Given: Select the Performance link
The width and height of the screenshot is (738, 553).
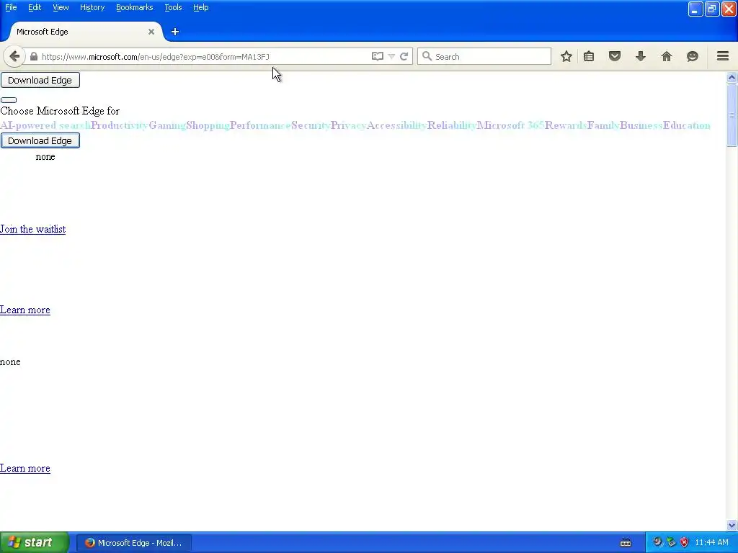Looking at the screenshot, I should pos(260,125).
